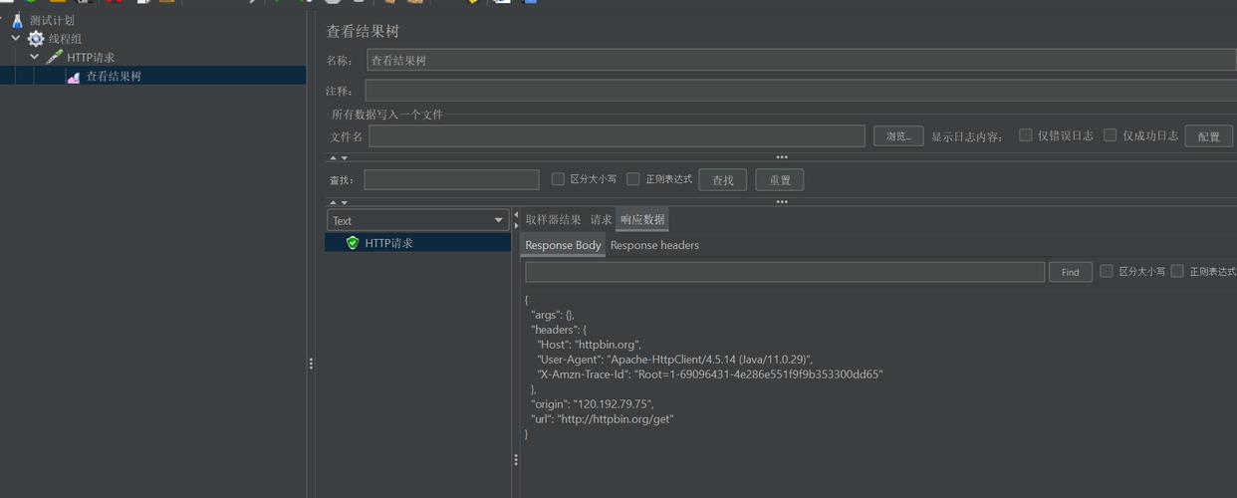Tick the 仅成功日志 checkbox
The image size is (1237, 498).
click(1110, 135)
